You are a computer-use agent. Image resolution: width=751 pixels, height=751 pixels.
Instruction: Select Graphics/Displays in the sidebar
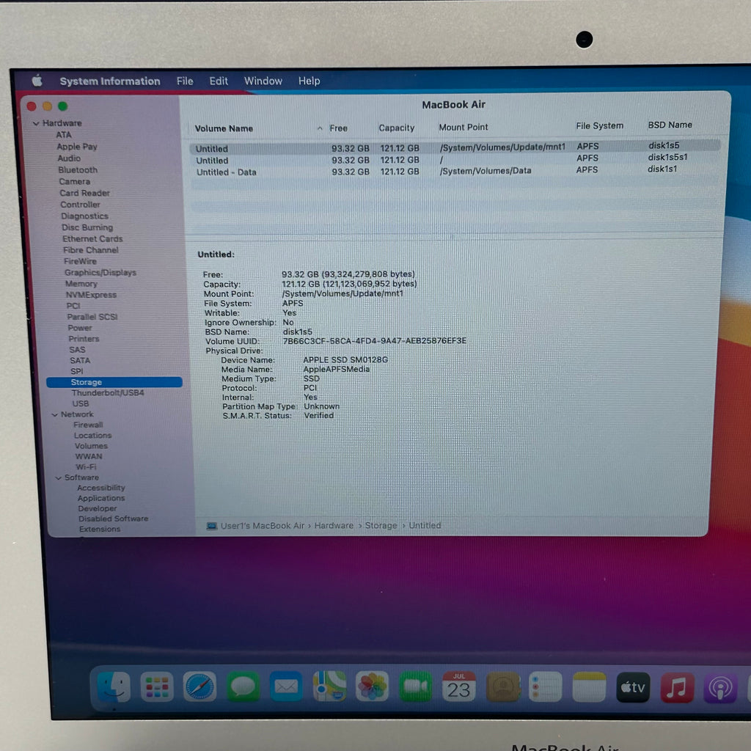100,273
